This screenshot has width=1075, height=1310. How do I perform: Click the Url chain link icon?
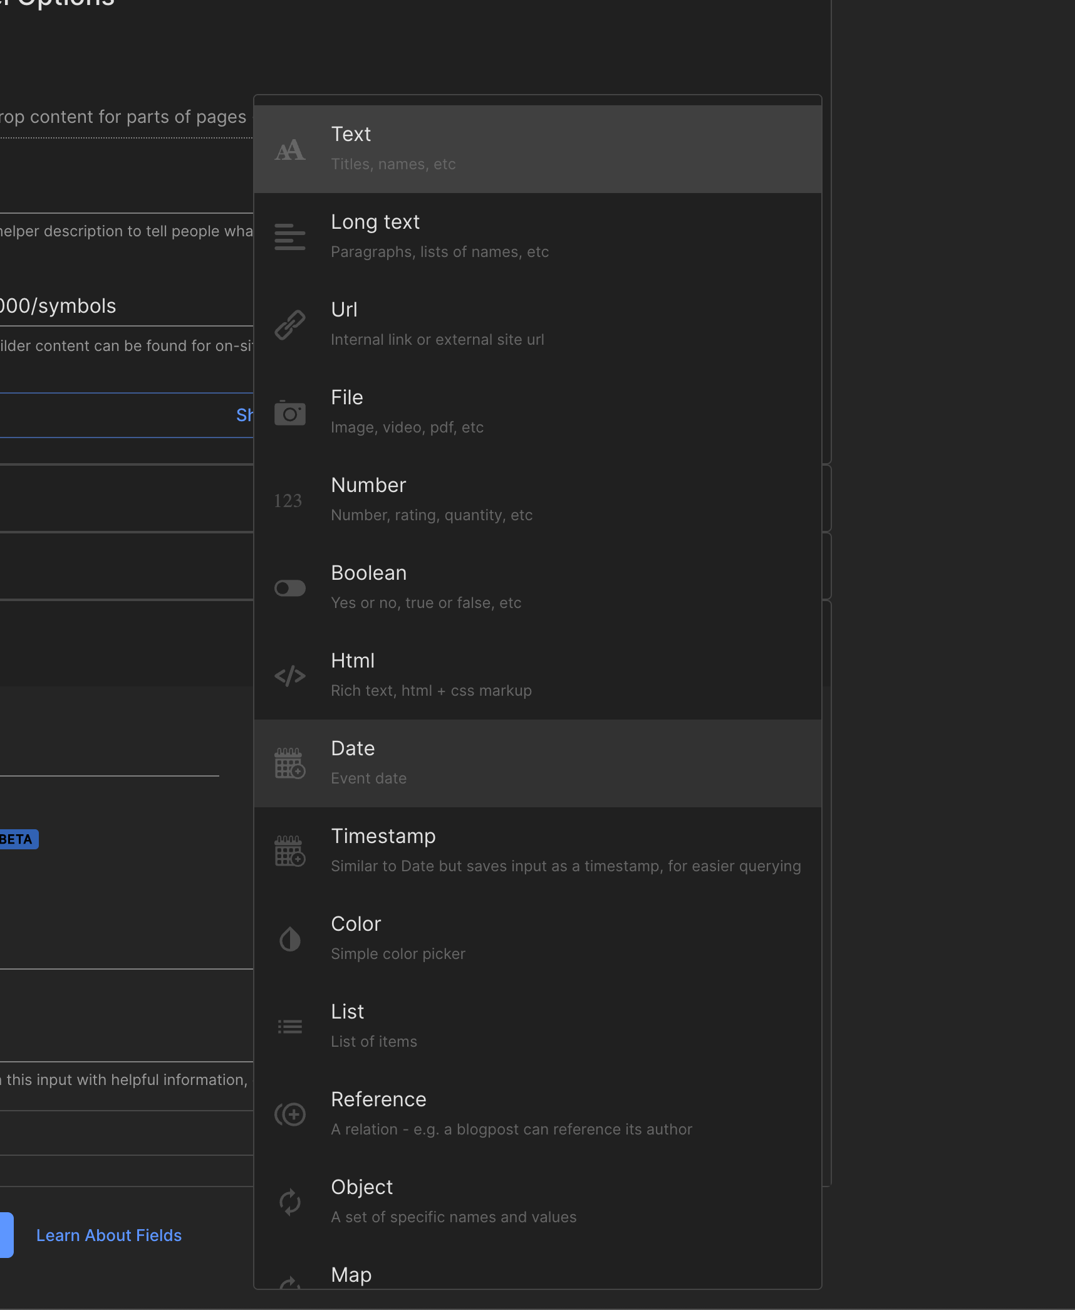point(290,325)
